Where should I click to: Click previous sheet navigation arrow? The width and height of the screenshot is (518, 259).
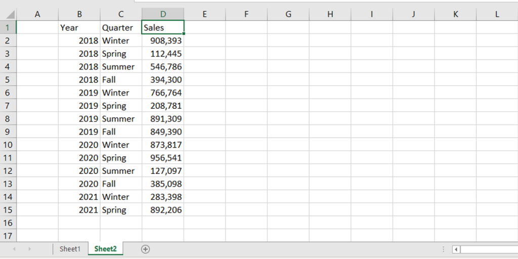point(14,249)
